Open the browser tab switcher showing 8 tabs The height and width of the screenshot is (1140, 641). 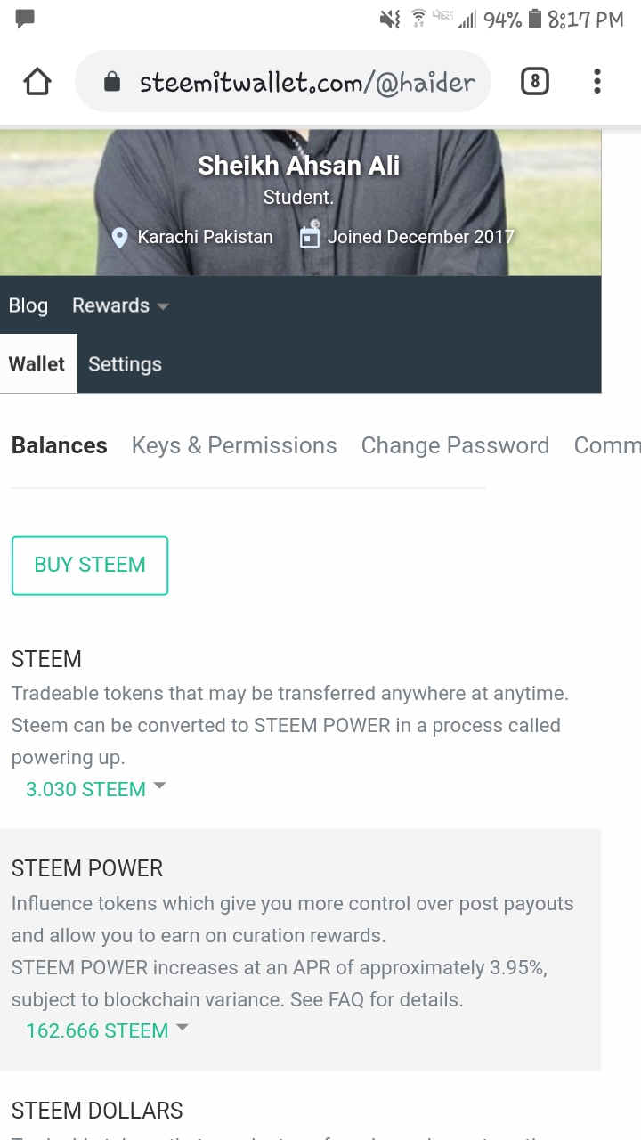pos(534,80)
